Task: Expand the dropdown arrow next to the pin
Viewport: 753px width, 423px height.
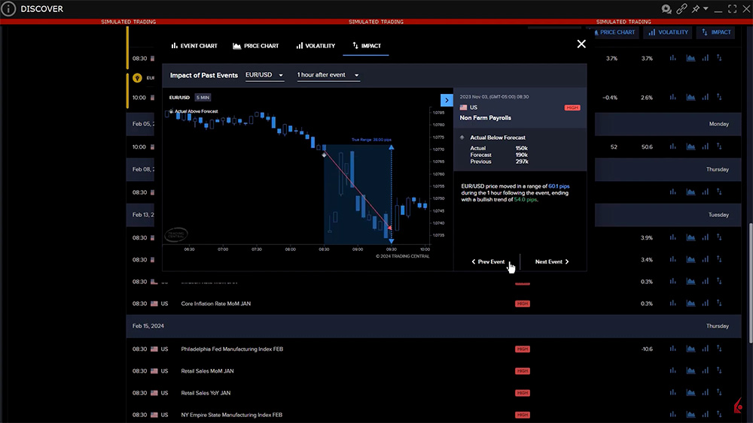Action: pos(705,9)
